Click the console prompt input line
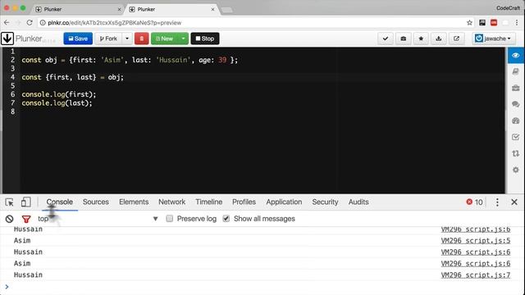Viewport: 525px width, 295px height. [262, 287]
